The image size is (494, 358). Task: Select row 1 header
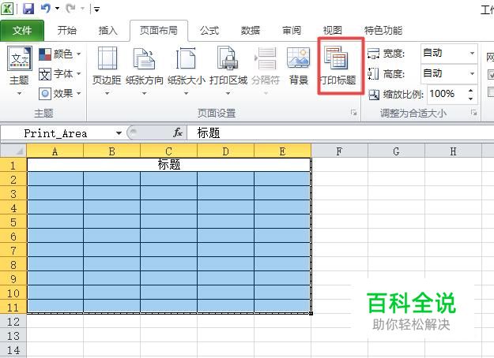13,165
